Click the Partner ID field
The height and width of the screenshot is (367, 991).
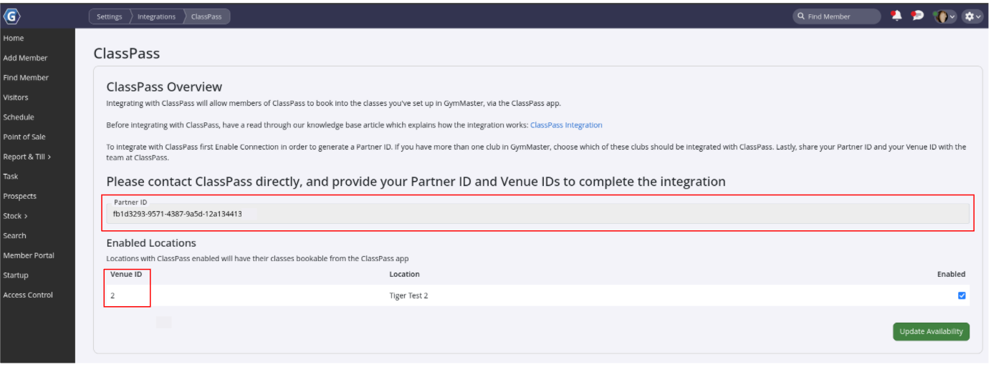point(537,213)
